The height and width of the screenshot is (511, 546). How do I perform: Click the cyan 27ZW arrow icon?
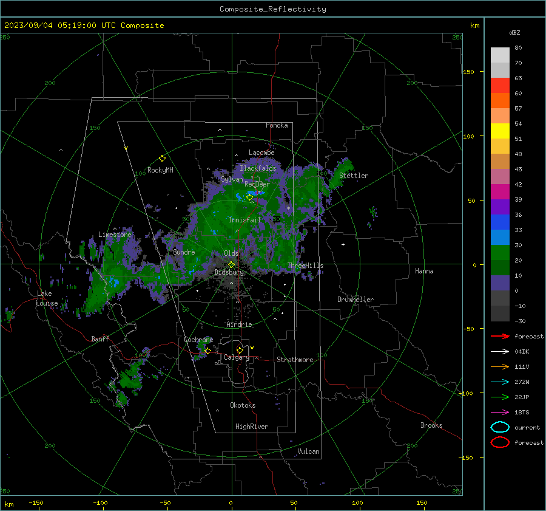[x=500, y=382]
